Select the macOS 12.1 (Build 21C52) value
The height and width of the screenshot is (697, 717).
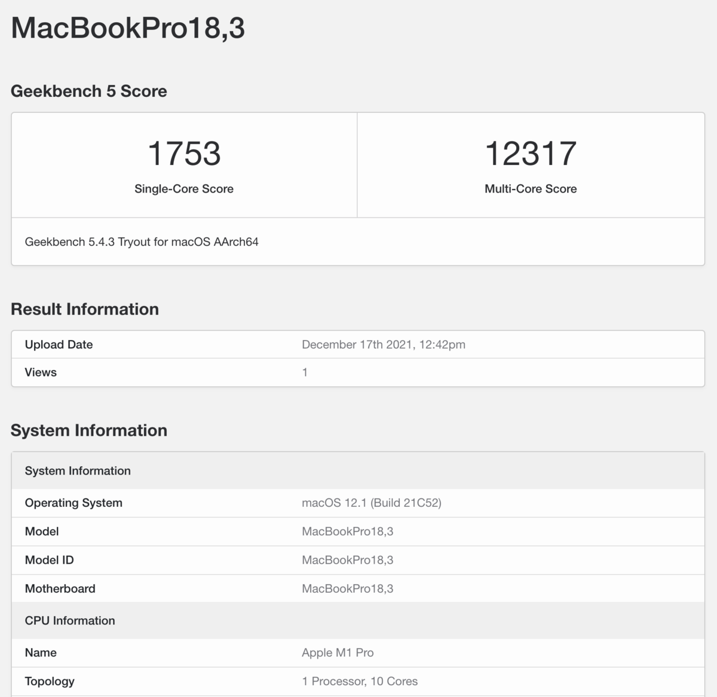pos(372,503)
